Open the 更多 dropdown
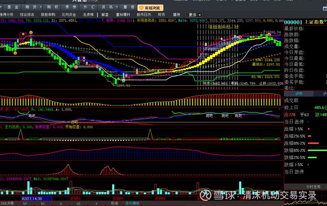The height and width of the screenshot is (206, 327). (194, 15)
